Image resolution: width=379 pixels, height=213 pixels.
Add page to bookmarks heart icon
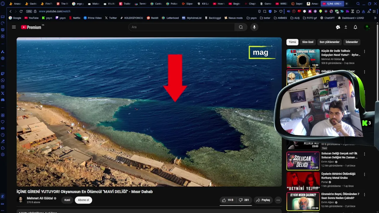pyautogui.click(x=281, y=11)
